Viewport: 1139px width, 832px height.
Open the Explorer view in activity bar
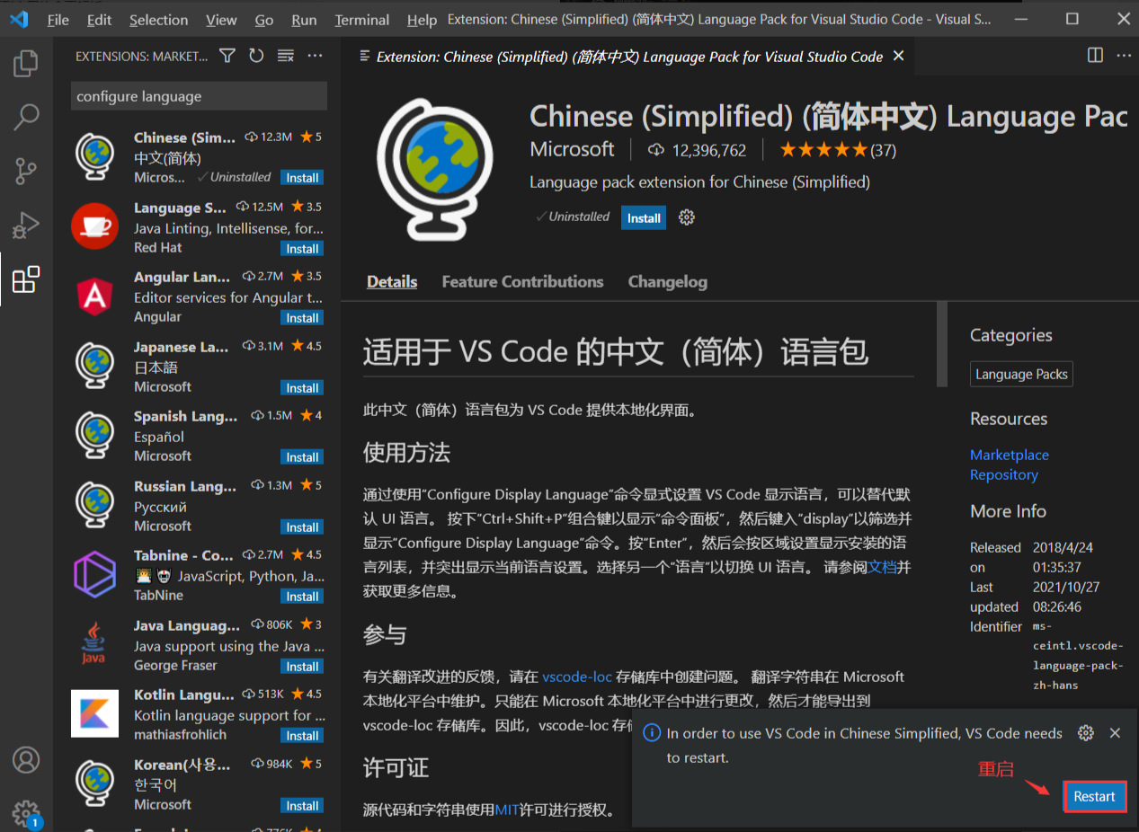[26, 64]
